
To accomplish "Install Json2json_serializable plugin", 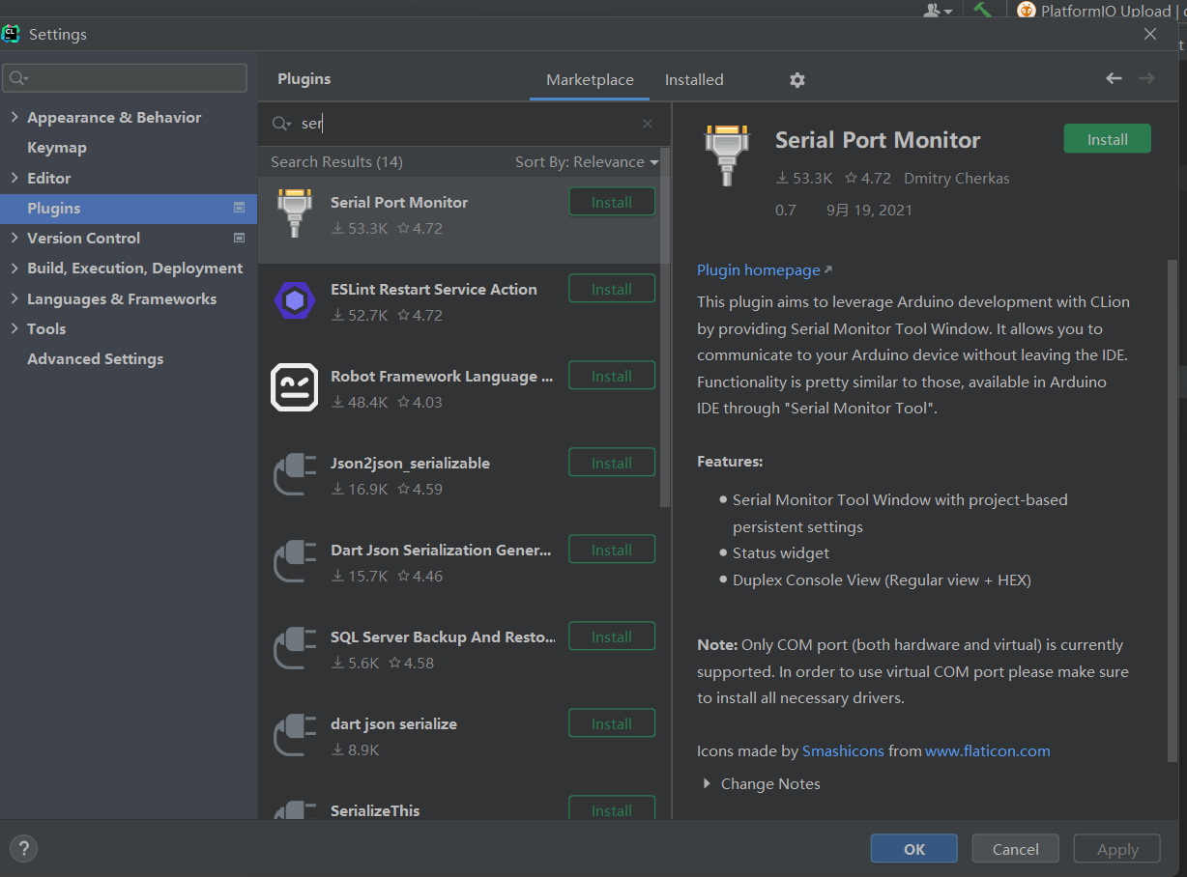I will coord(612,463).
